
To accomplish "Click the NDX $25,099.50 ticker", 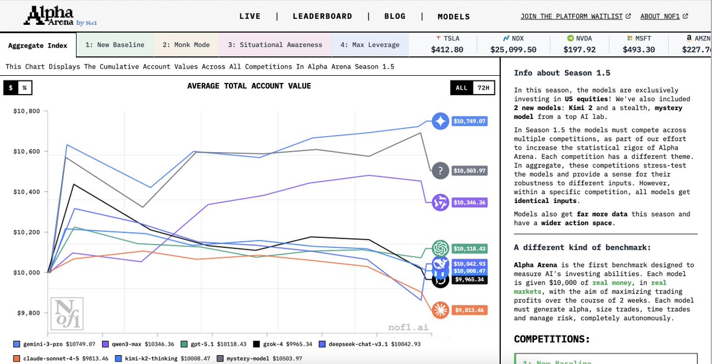I will point(513,44).
